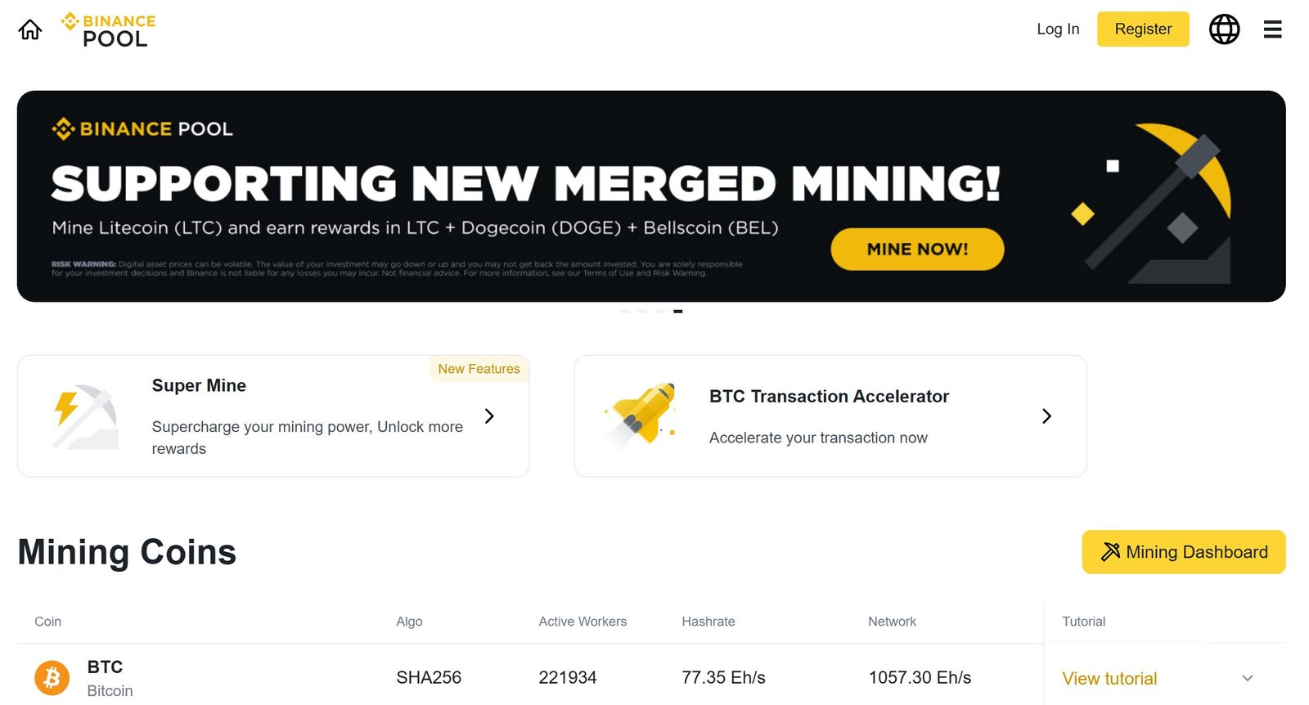The height and width of the screenshot is (705, 1309).
Task: Click the third carousel progress dot
Action: click(659, 312)
